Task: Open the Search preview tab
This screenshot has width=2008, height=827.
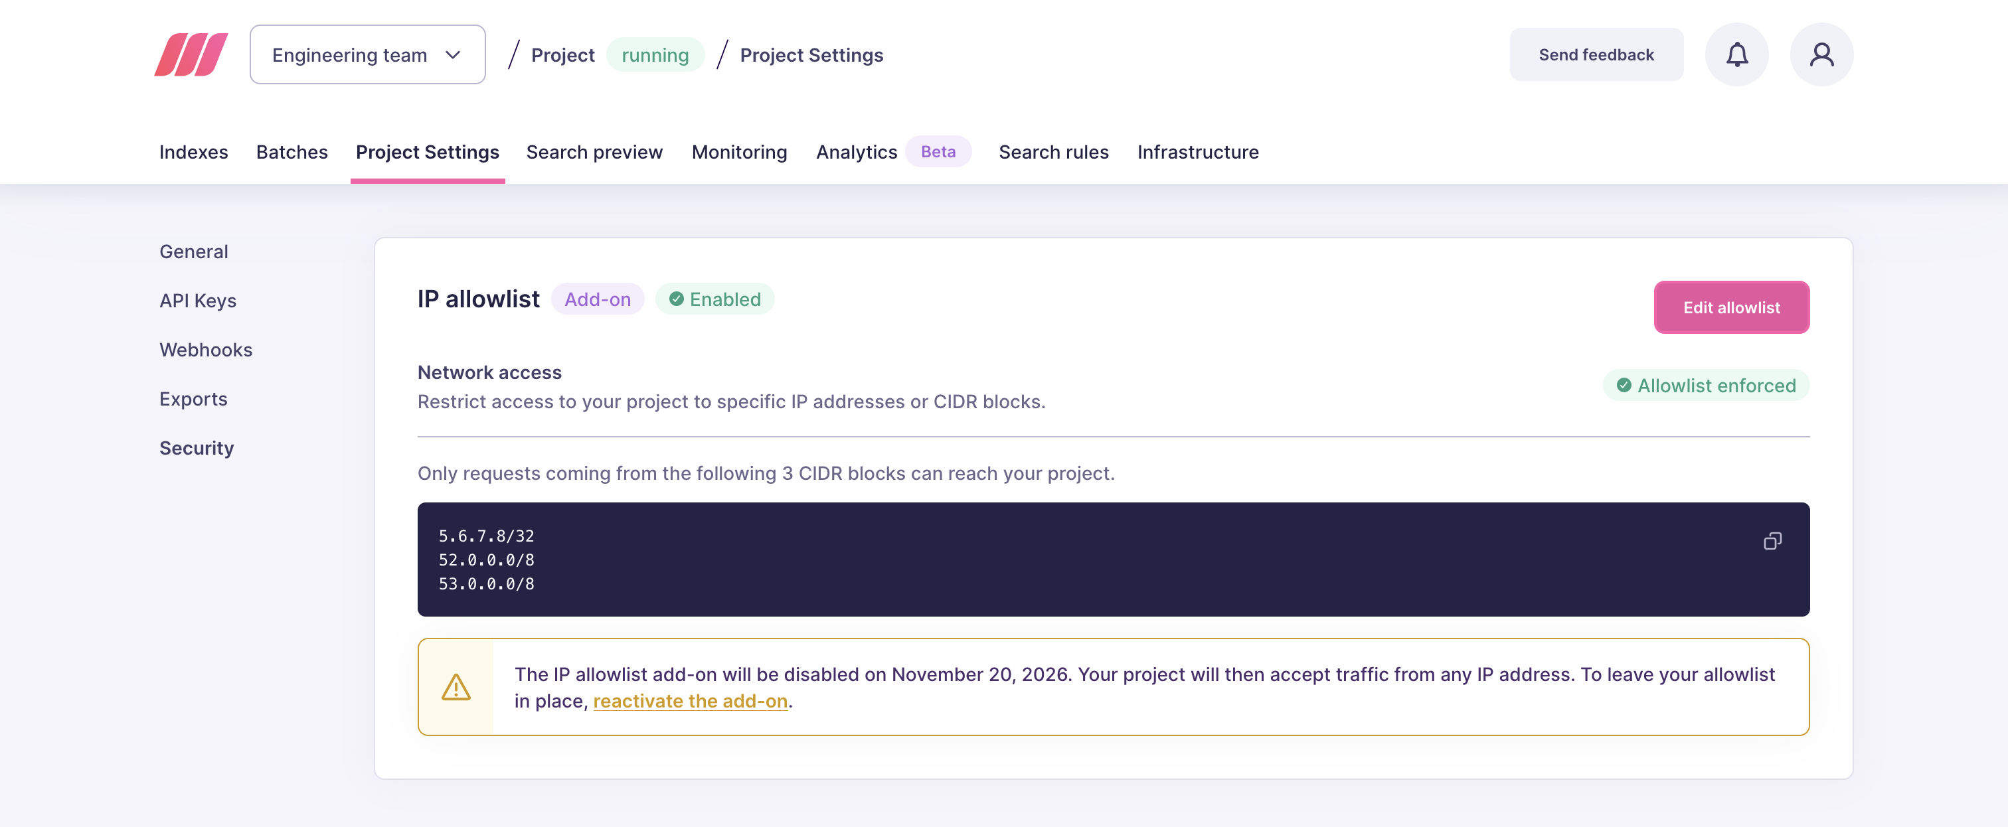Action: [594, 152]
